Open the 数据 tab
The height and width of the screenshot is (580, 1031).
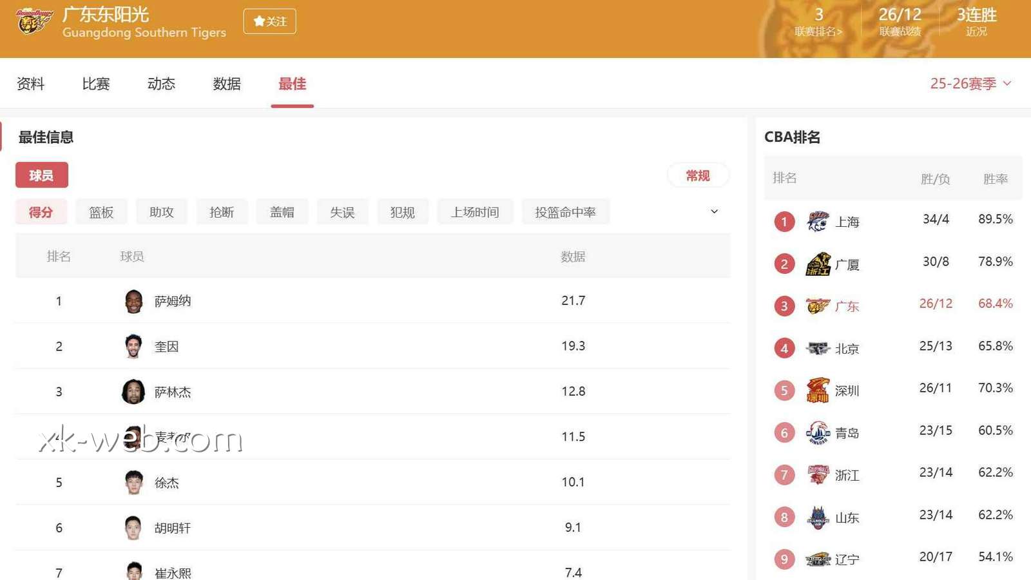(x=227, y=84)
